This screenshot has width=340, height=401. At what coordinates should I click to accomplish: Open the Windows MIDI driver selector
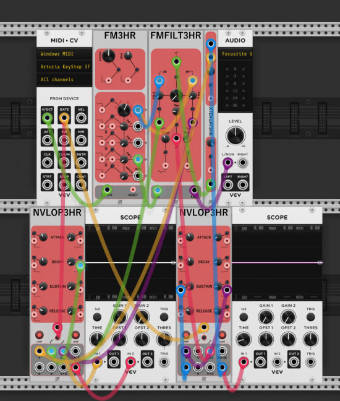pos(64,54)
